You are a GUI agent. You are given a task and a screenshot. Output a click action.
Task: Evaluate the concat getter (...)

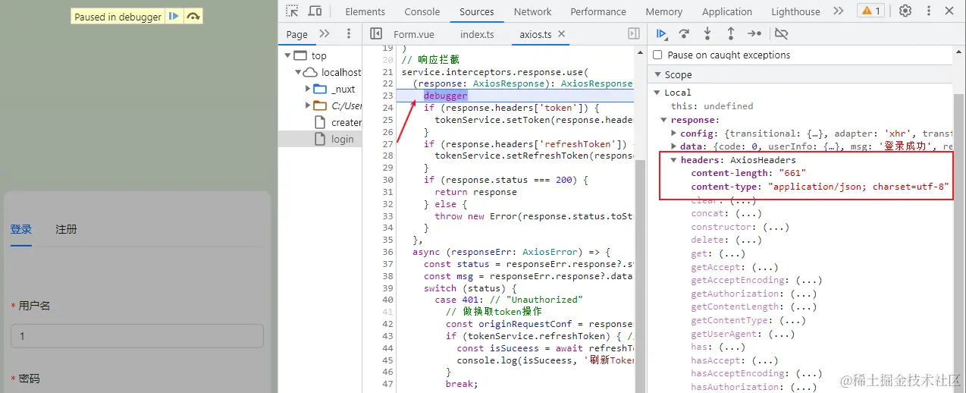(748, 214)
